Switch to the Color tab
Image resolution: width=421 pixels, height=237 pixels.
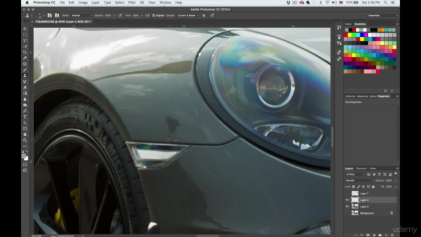(348, 24)
